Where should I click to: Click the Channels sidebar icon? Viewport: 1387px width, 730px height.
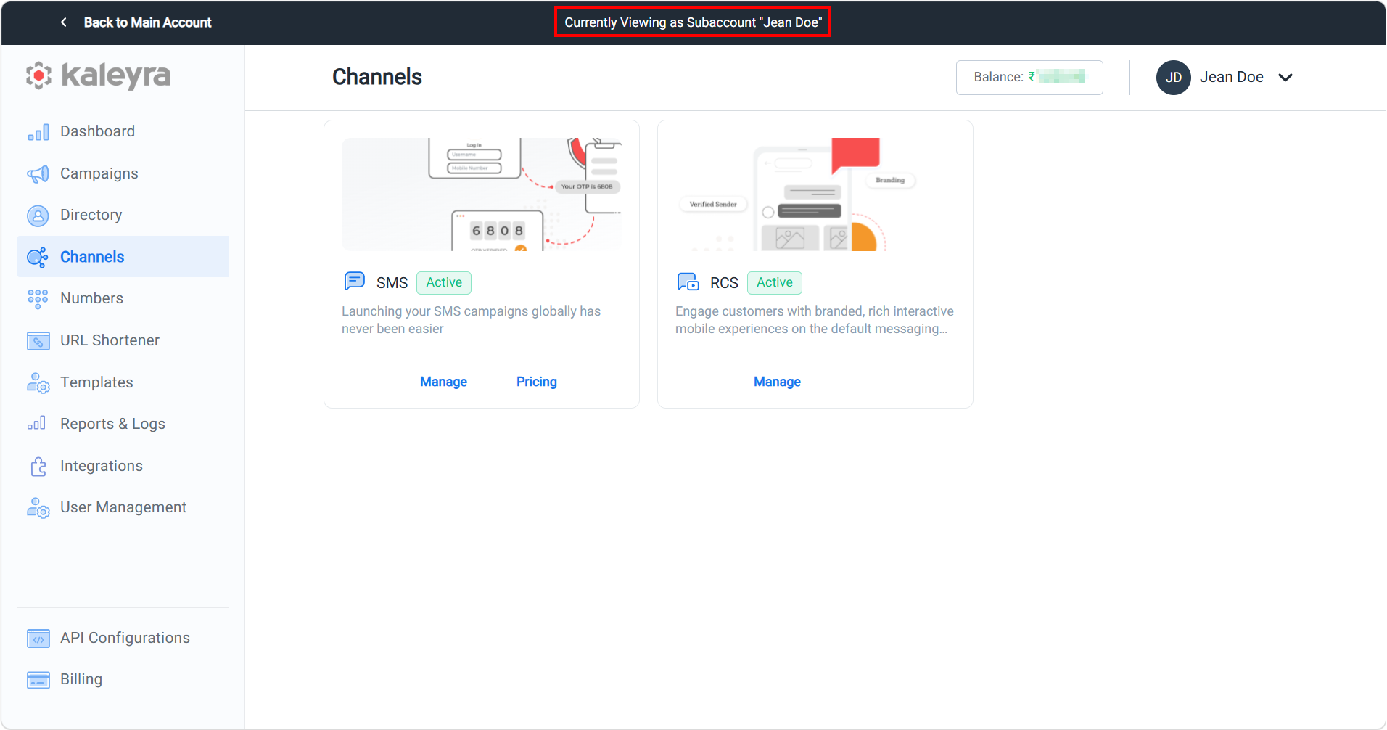[x=38, y=257]
